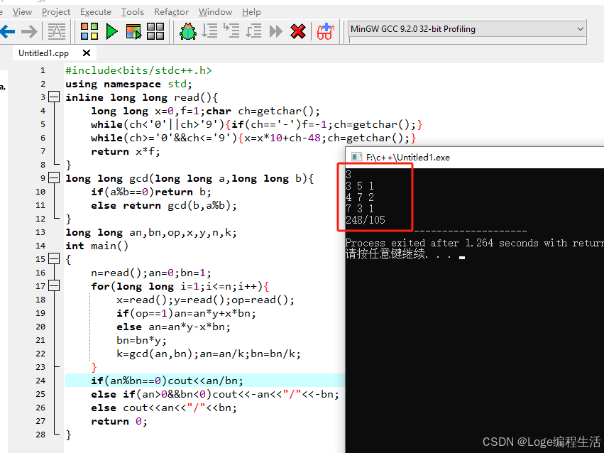Run the program with green play icon
Screen dimensions: 604x453
(111, 31)
